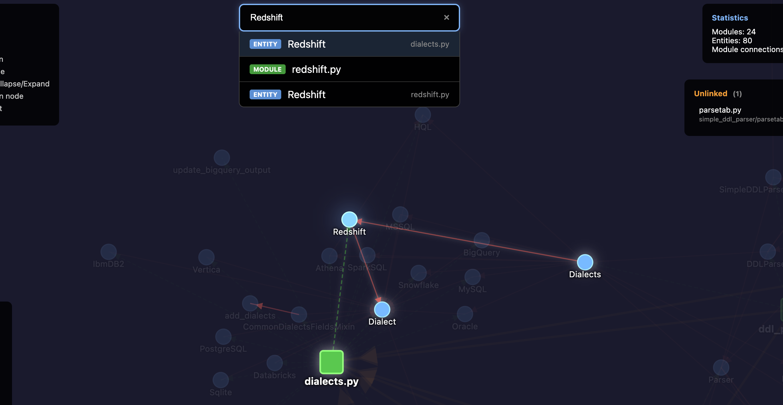Click the green dialects.py module node
This screenshot has height=405, width=783.
pyautogui.click(x=331, y=363)
